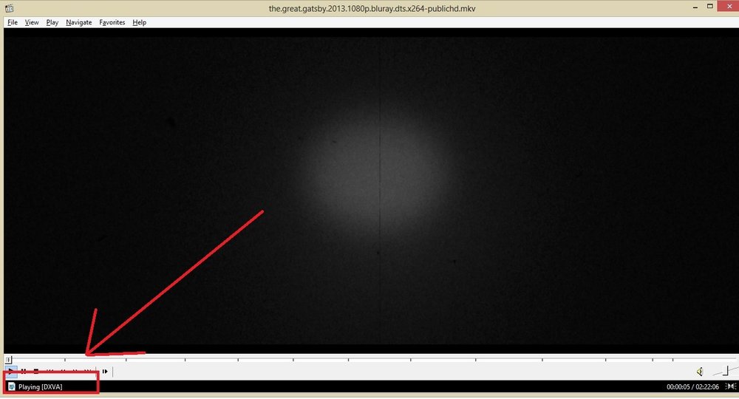Click the Playing [DXVA] status text
Image resolution: width=739 pixels, height=399 pixels.
click(x=40, y=386)
